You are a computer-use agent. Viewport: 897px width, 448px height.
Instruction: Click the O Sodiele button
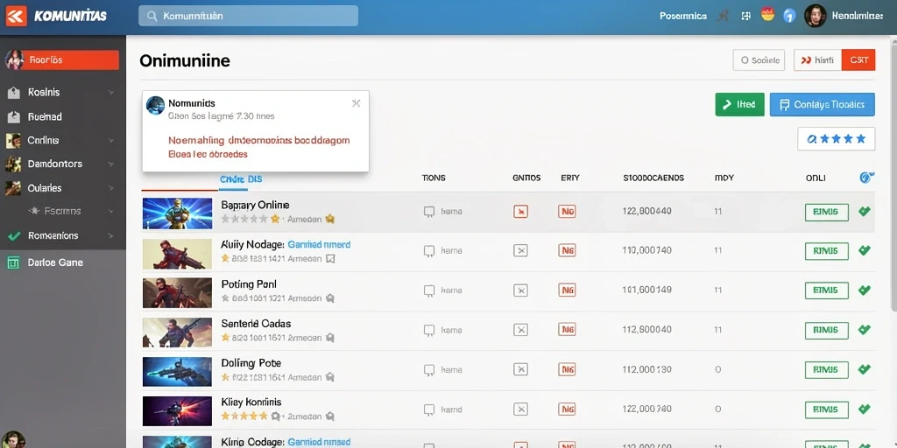(x=759, y=60)
